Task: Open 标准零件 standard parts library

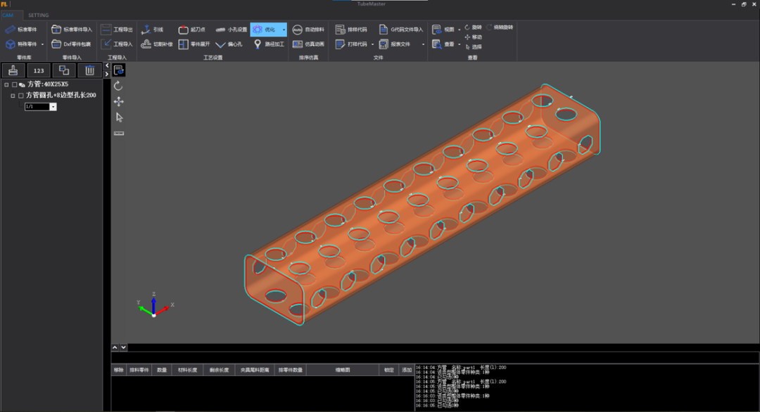Action: 21,30
